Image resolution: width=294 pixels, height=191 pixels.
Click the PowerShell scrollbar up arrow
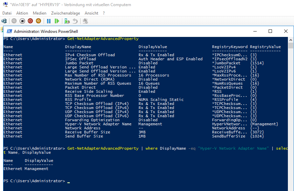[x=291, y=40]
